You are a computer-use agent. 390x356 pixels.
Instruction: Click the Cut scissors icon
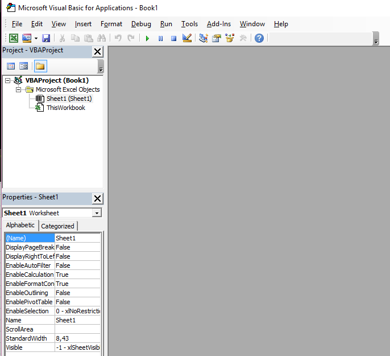click(62, 38)
